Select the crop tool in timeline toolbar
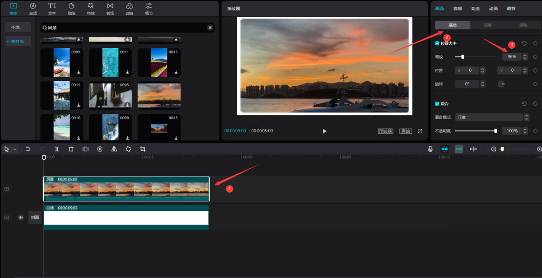542x278 pixels. (143, 149)
